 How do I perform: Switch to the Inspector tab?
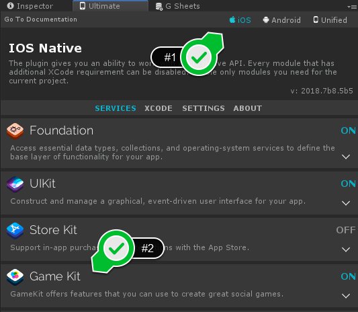30,6
